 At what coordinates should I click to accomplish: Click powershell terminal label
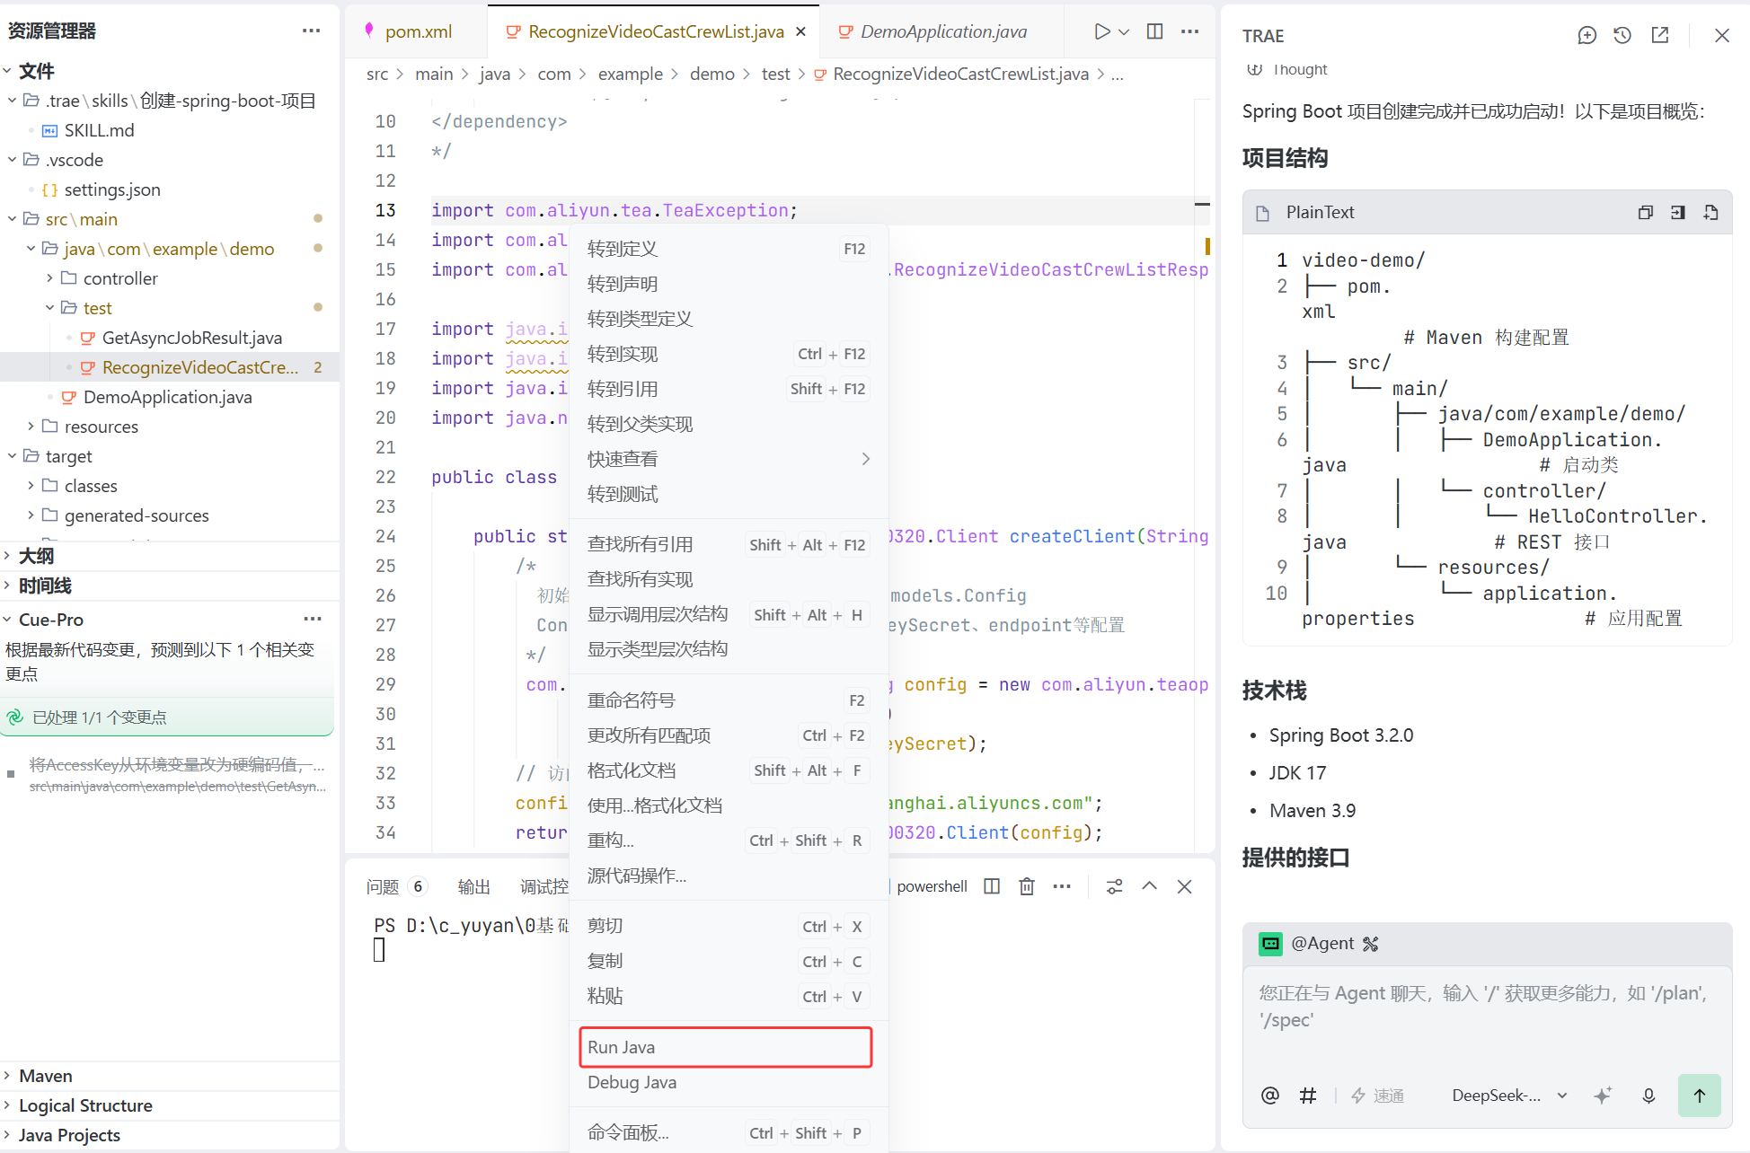pyautogui.click(x=932, y=886)
